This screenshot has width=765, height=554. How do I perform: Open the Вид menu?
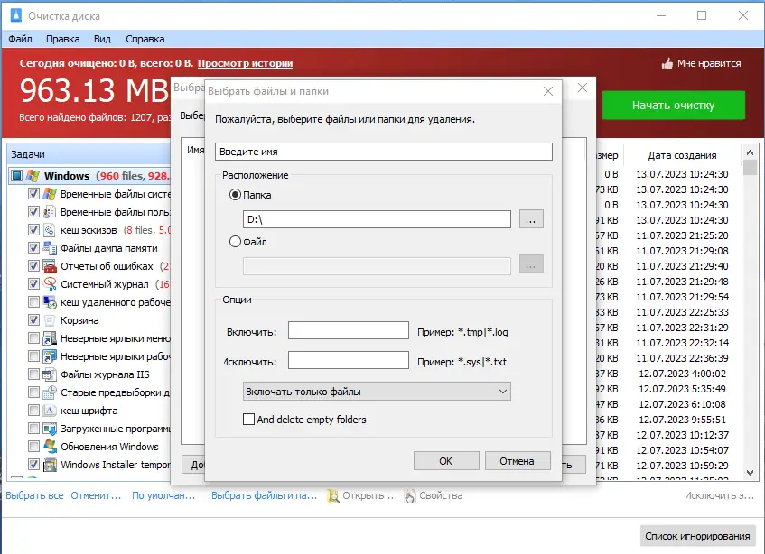tap(102, 39)
